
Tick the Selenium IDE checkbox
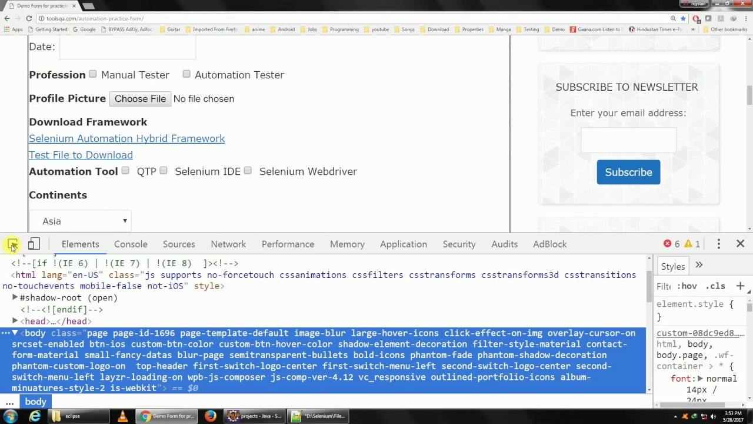(163, 171)
